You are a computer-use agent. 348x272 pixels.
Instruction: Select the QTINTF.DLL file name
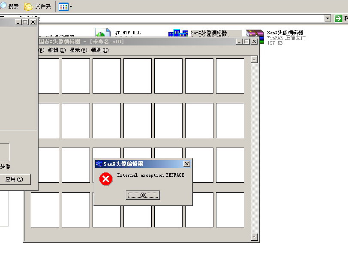127,33
